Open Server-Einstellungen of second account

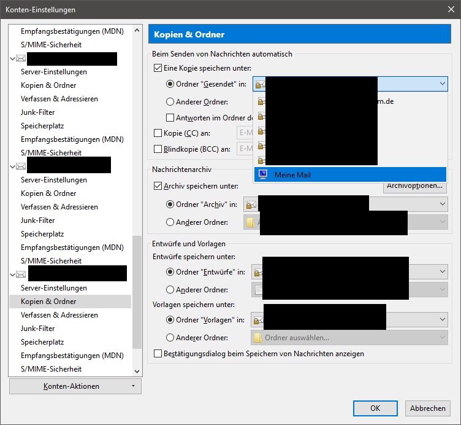(54, 180)
